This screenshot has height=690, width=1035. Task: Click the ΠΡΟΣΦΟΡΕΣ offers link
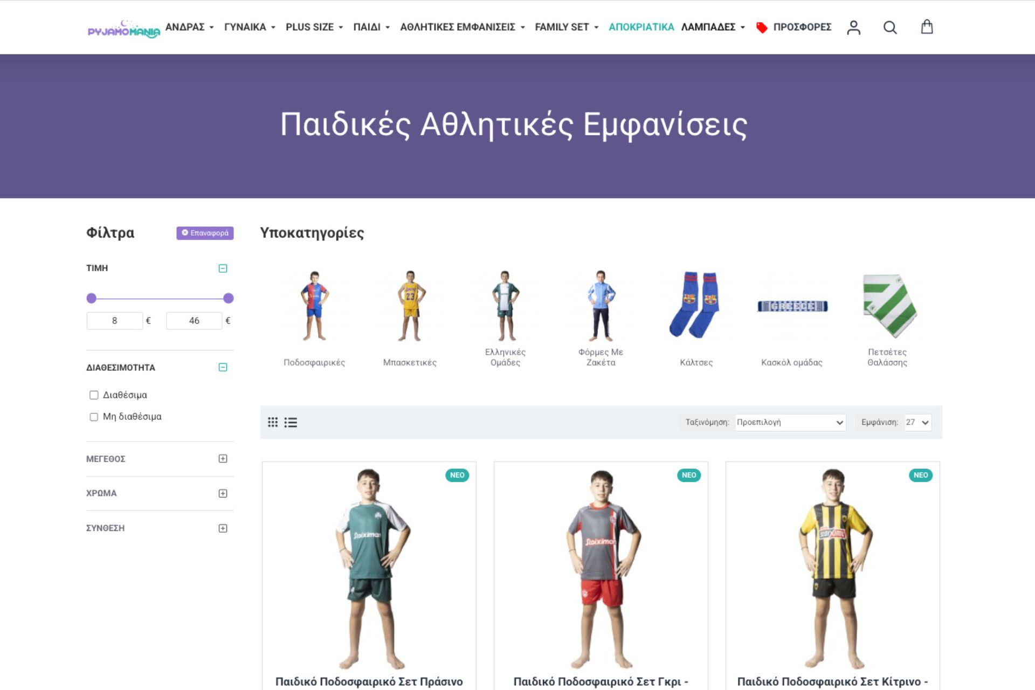tap(802, 27)
